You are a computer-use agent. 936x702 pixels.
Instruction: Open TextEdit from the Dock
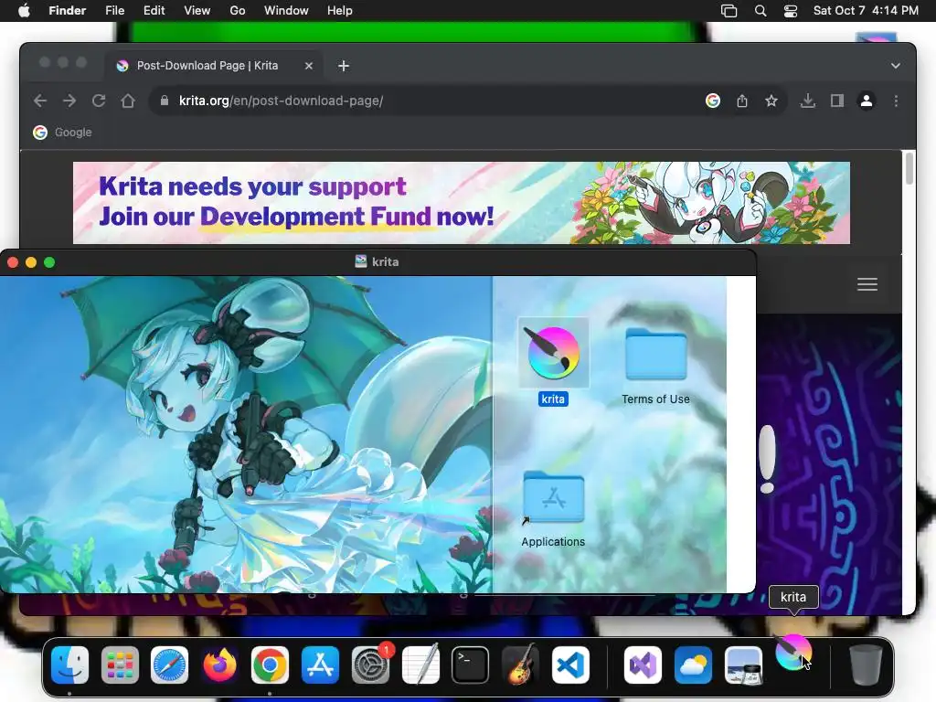point(420,665)
